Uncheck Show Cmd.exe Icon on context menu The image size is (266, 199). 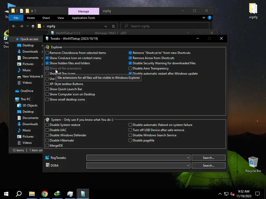point(47,58)
